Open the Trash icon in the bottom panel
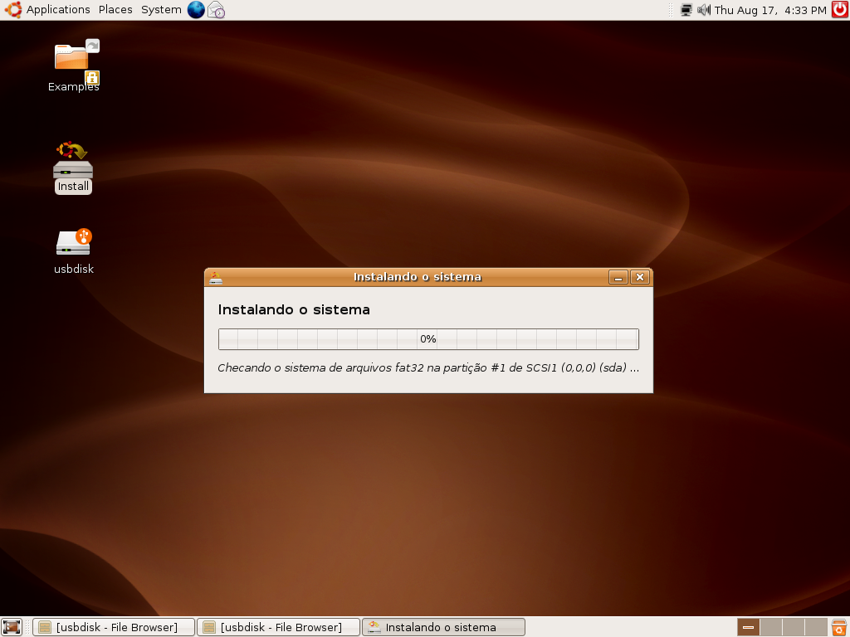The image size is (850, 637). (839, 627)
